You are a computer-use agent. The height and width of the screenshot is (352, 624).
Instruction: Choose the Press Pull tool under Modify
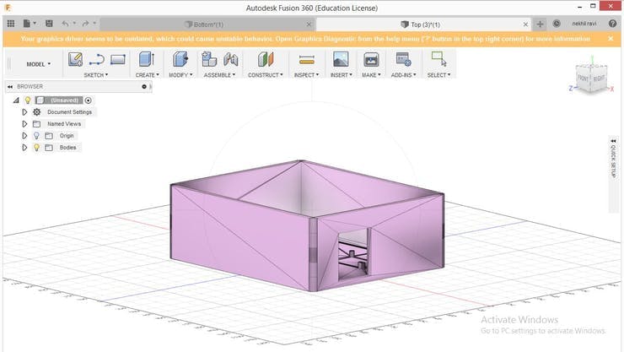(x=180, y=59)
